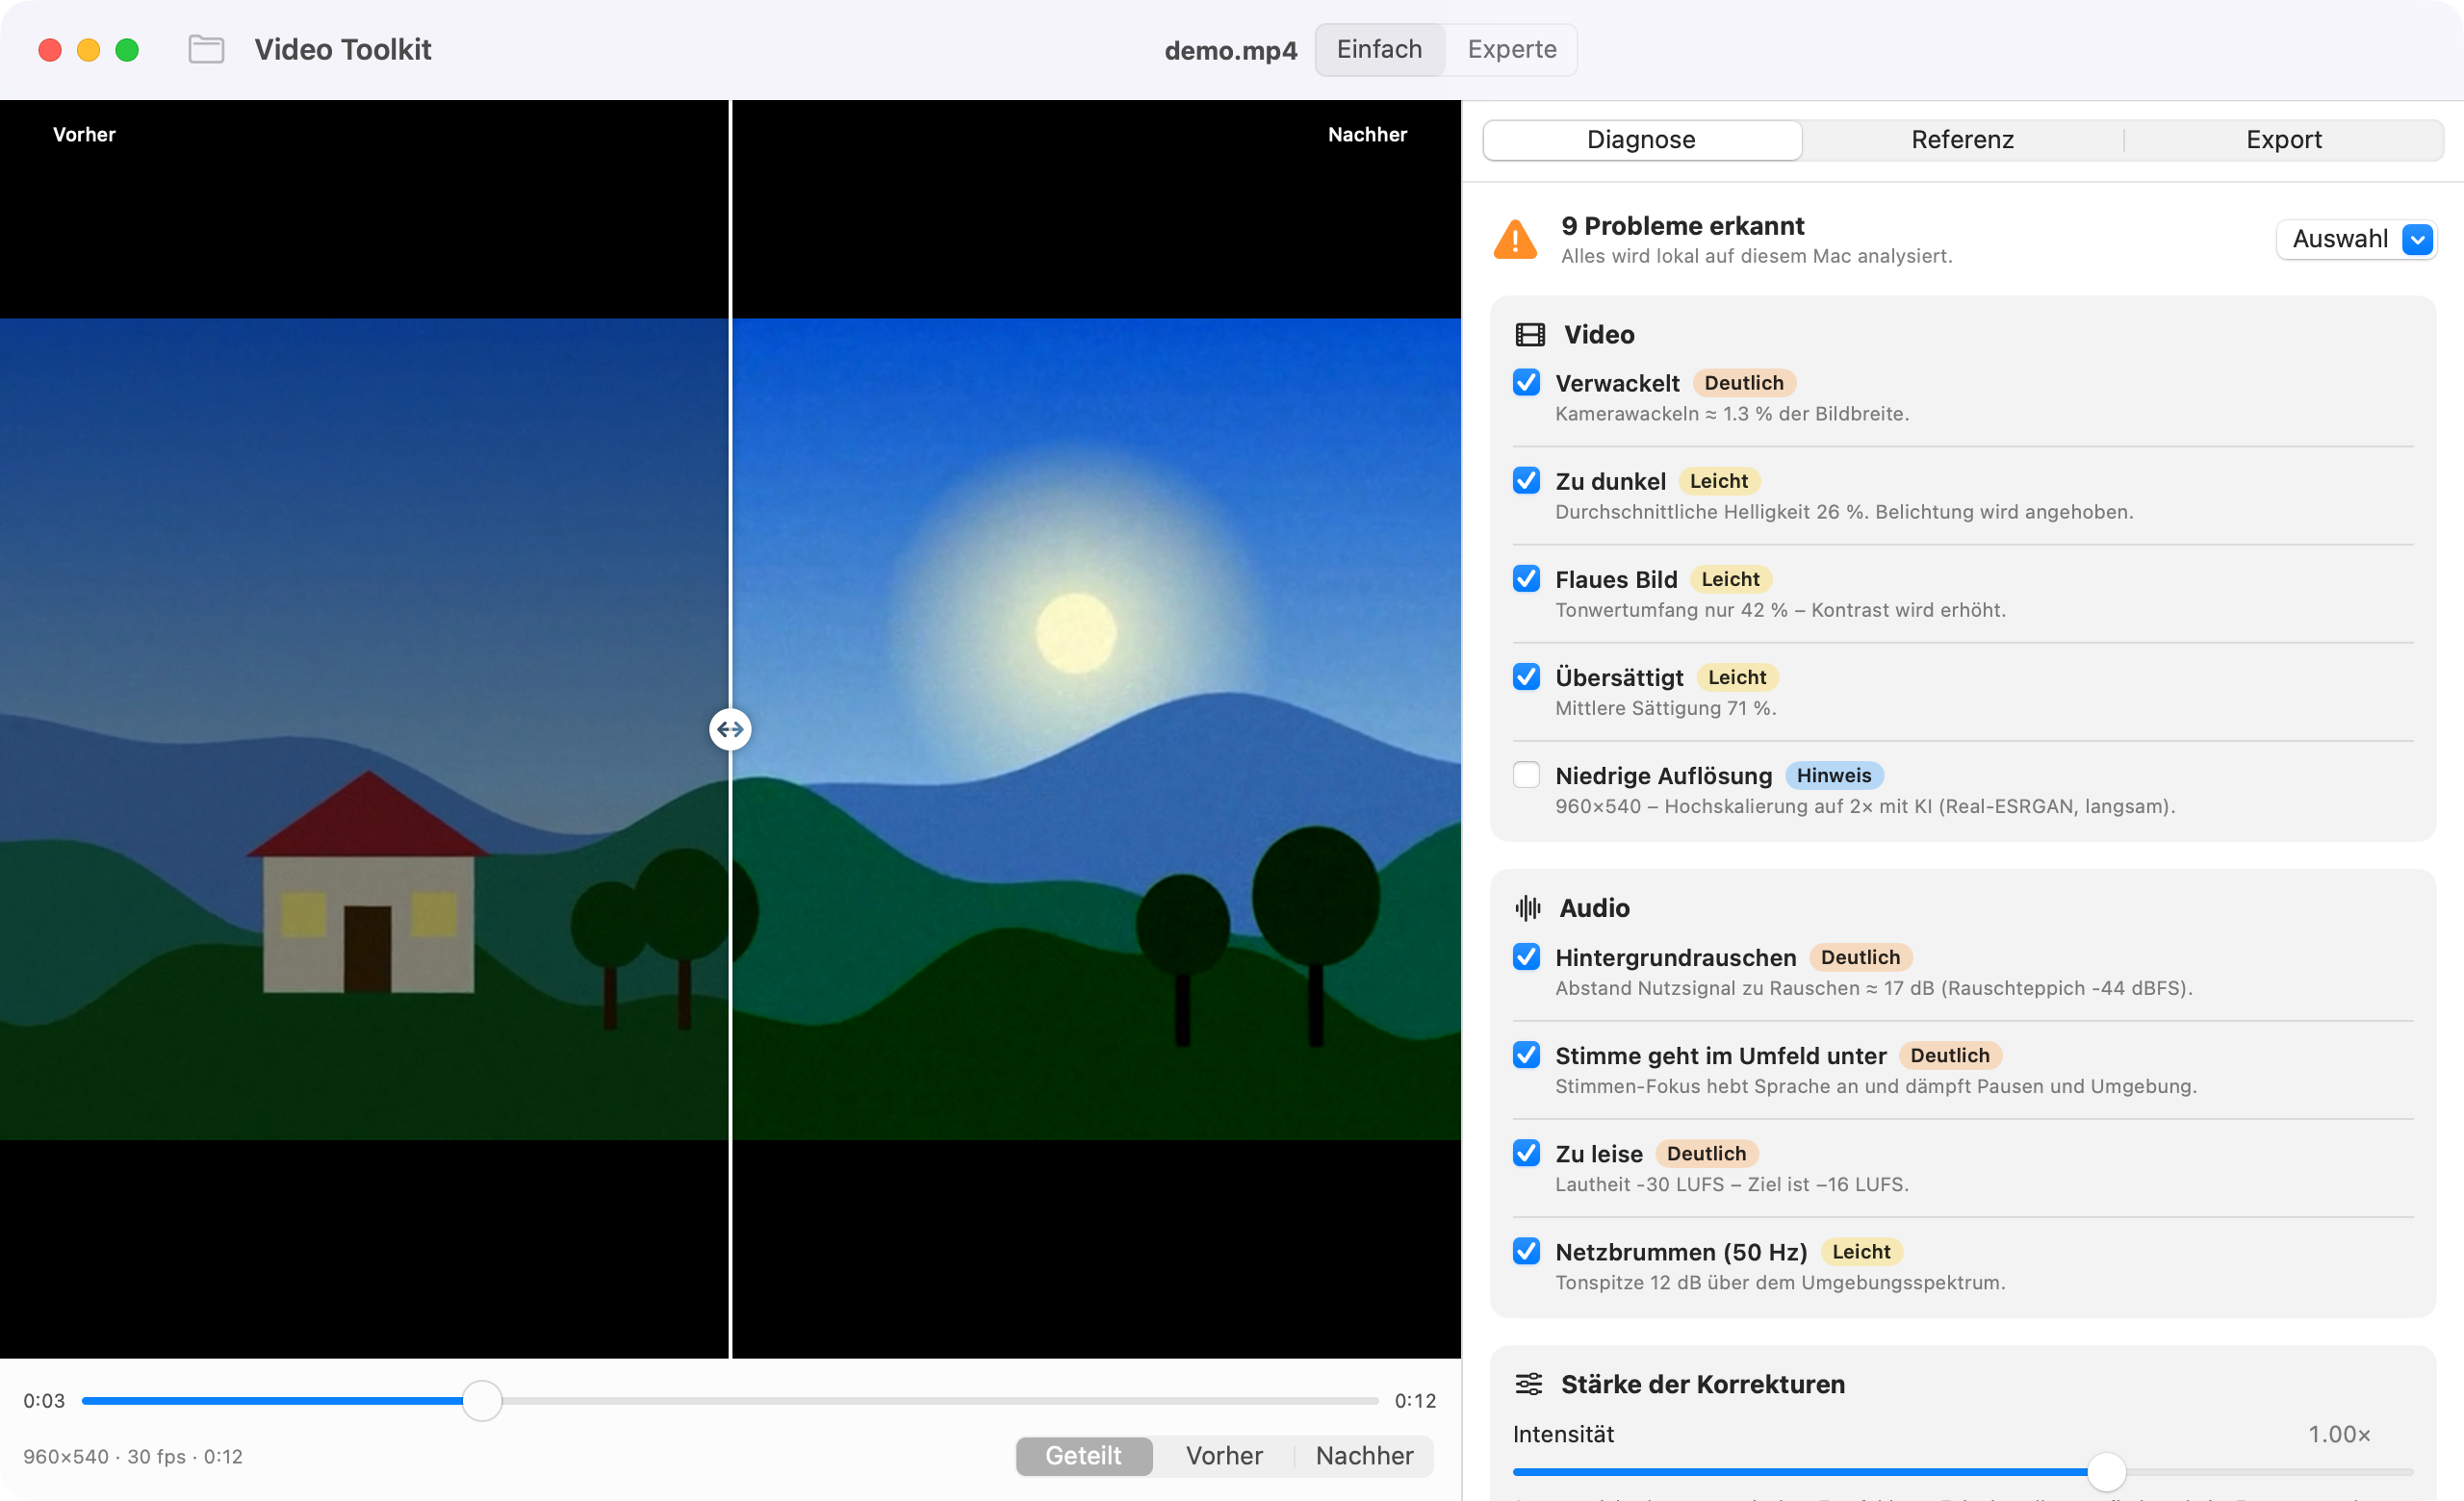Image resolution: width=2464 pixels, height=1501 pixels.
Task: Uncheck the Übersättigt checkbox
Action: pyautogui.click(x=1526, y=676)
